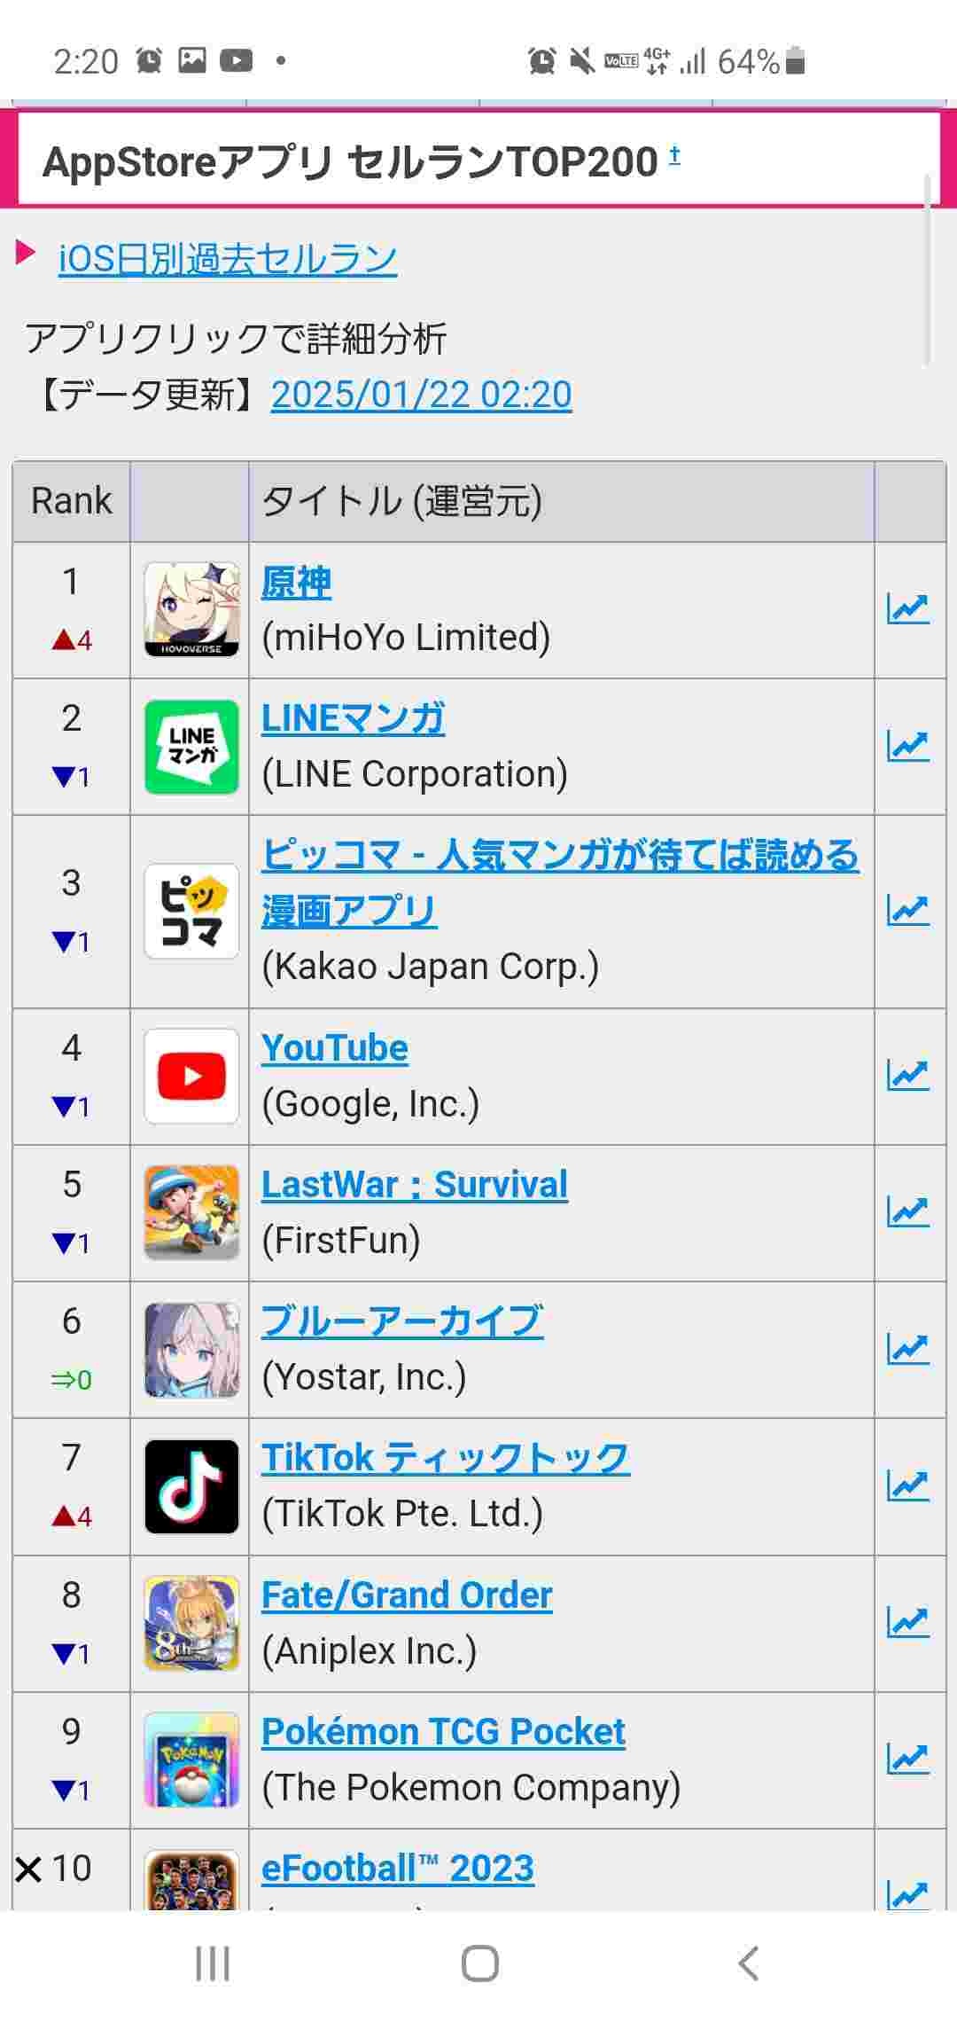Open the recent apps navigation button
957x2022 pixels.
213,1963
